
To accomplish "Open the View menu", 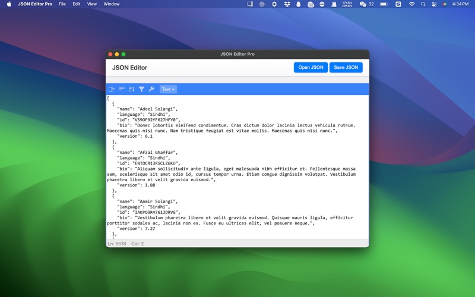I will tap(92, 4).
